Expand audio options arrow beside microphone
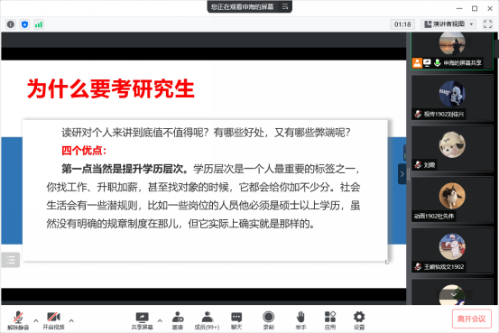 (x=36, y=320)
